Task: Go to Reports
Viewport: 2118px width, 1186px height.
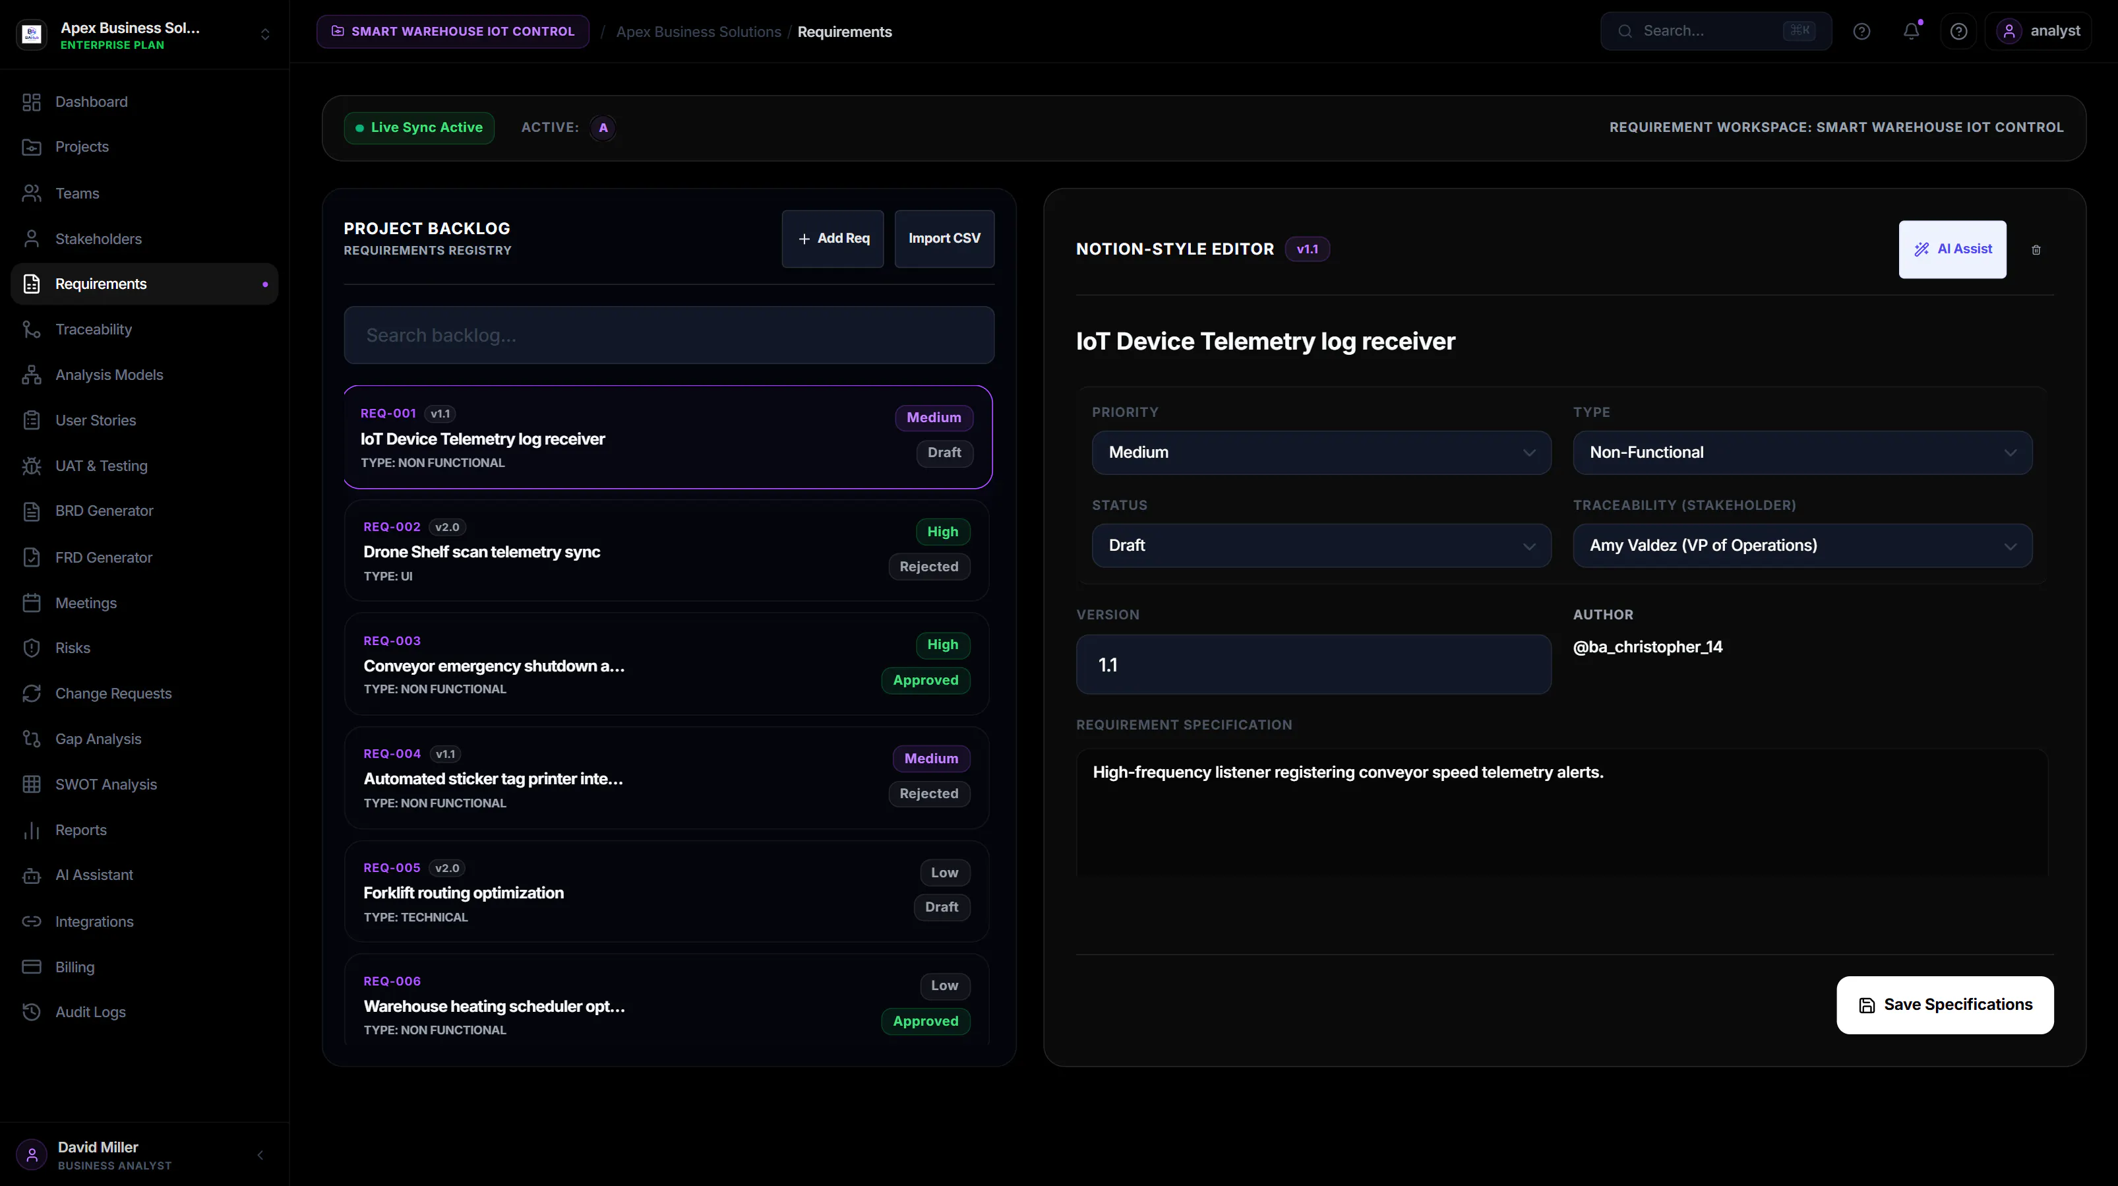Action: 144,830
